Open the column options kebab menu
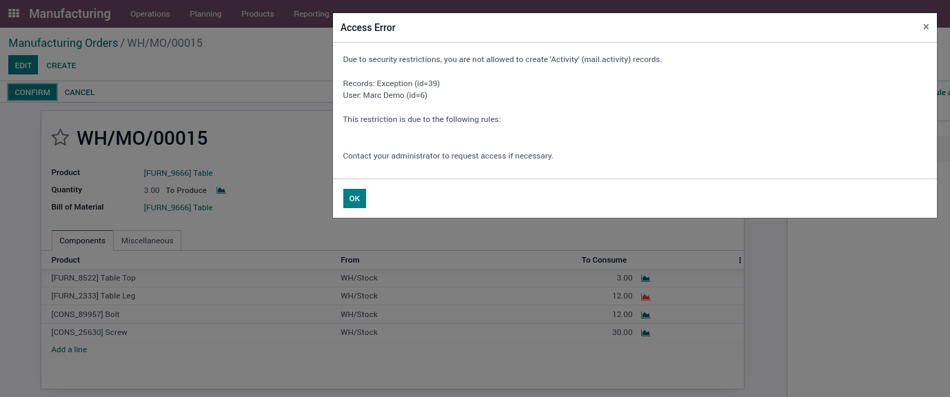950x397 pixels. click(740, 261)
